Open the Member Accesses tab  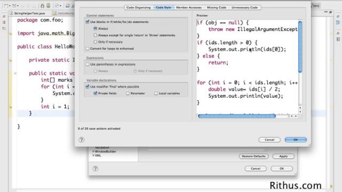pos(189,7)
